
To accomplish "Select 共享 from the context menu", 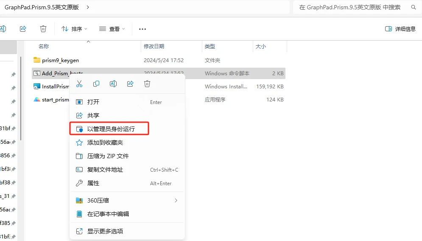I will [127, 115].
